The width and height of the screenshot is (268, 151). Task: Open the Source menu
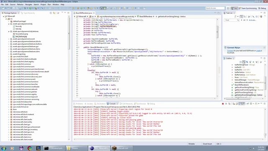[13, 5]
